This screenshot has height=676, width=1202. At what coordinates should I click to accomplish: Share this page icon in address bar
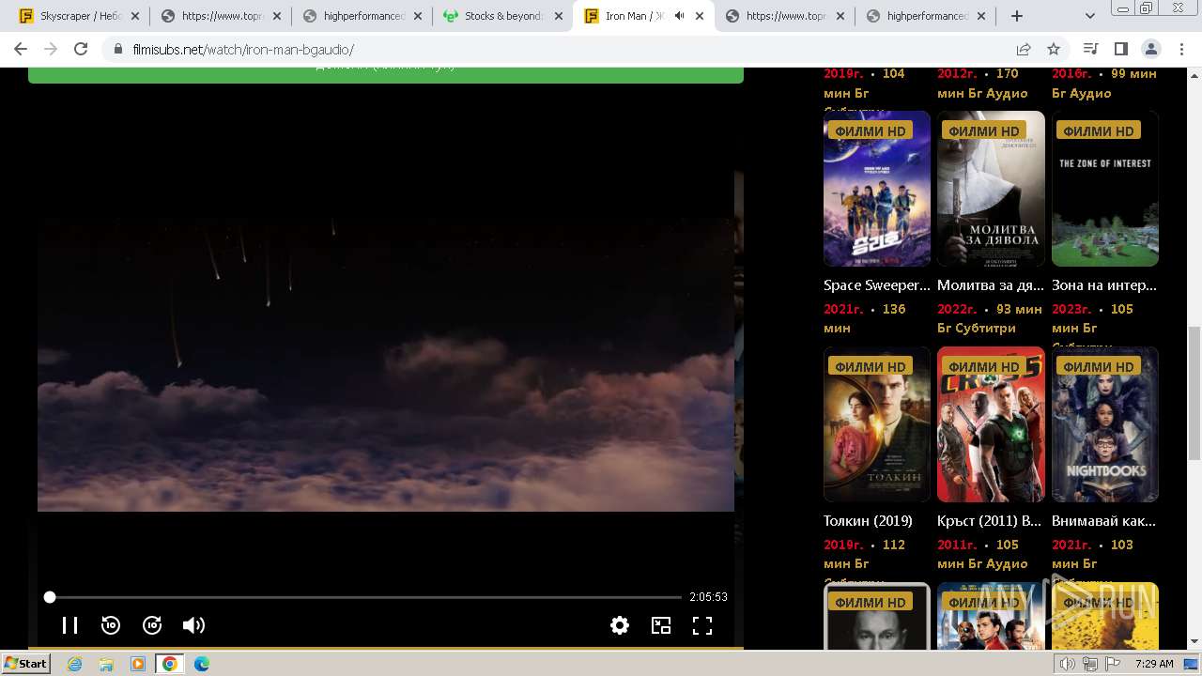pos(1024,49)
